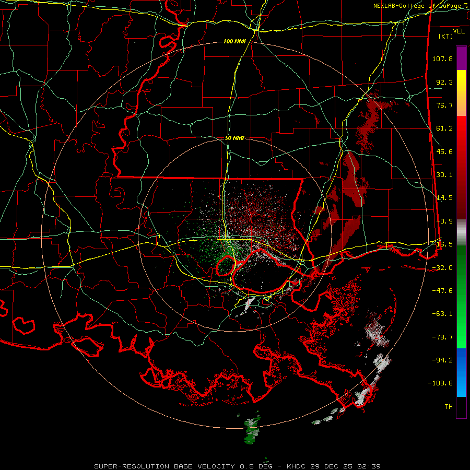Click the -63.1 velocity scale value
Image resolution: width=470 pixels, height=470 pixels.
pyautogui.click(x=442, y=314)
